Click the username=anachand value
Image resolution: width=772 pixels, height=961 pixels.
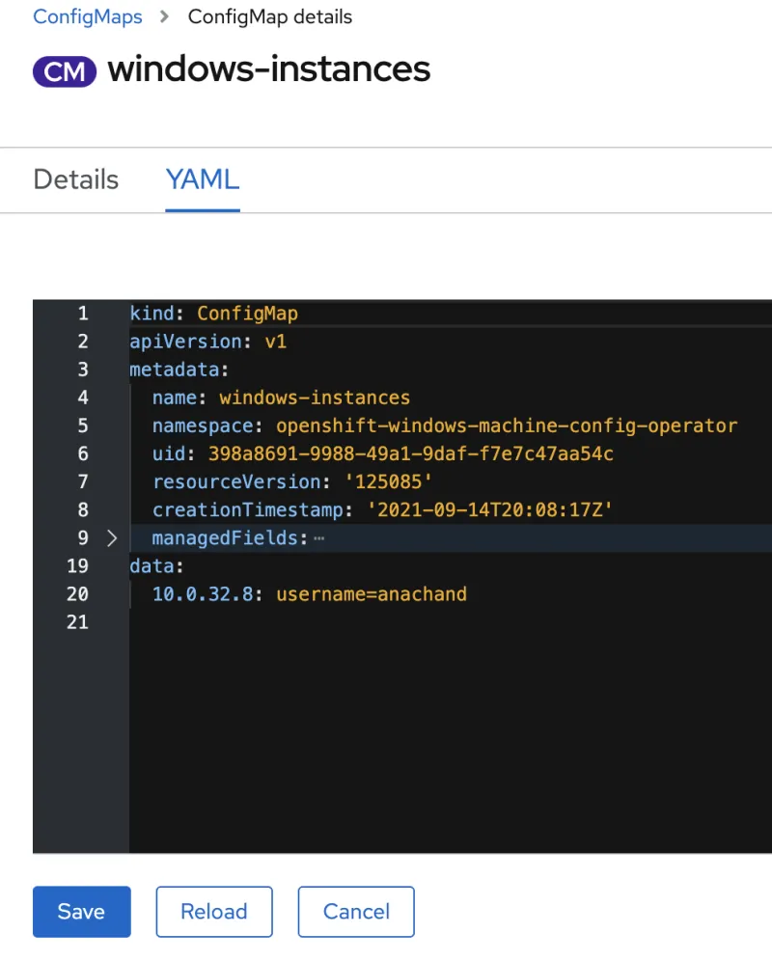372,594
